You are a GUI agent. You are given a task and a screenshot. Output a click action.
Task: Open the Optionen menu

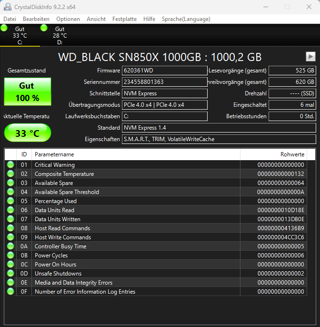click(x=68, y=19)
